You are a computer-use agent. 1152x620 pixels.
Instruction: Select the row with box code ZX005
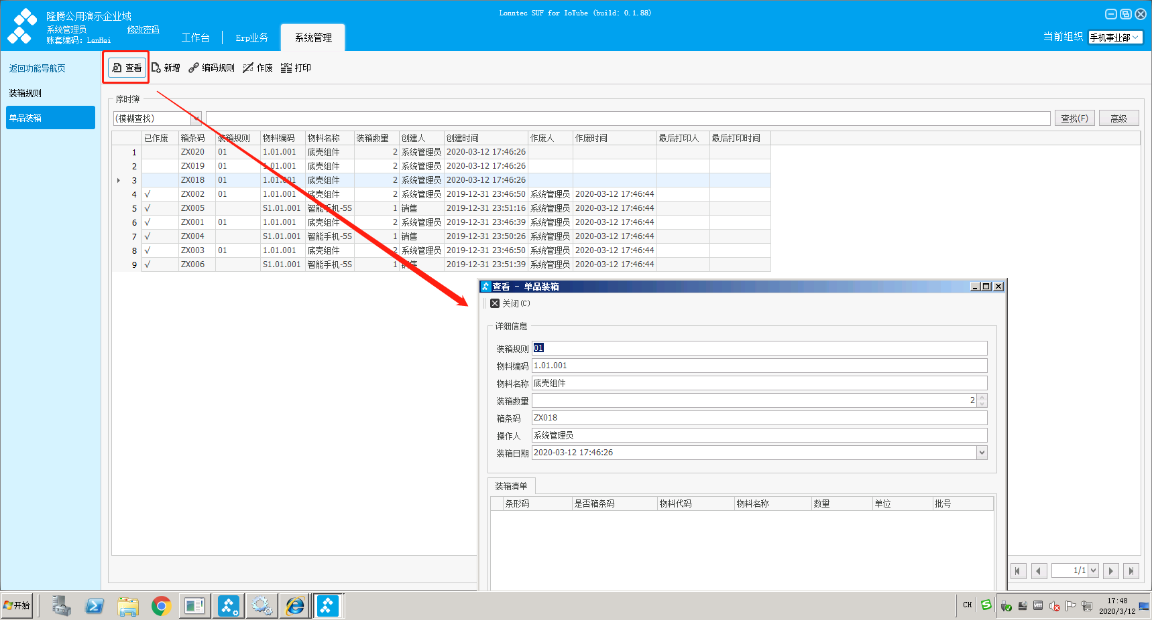pyautogui.click(x=441, y=208)
